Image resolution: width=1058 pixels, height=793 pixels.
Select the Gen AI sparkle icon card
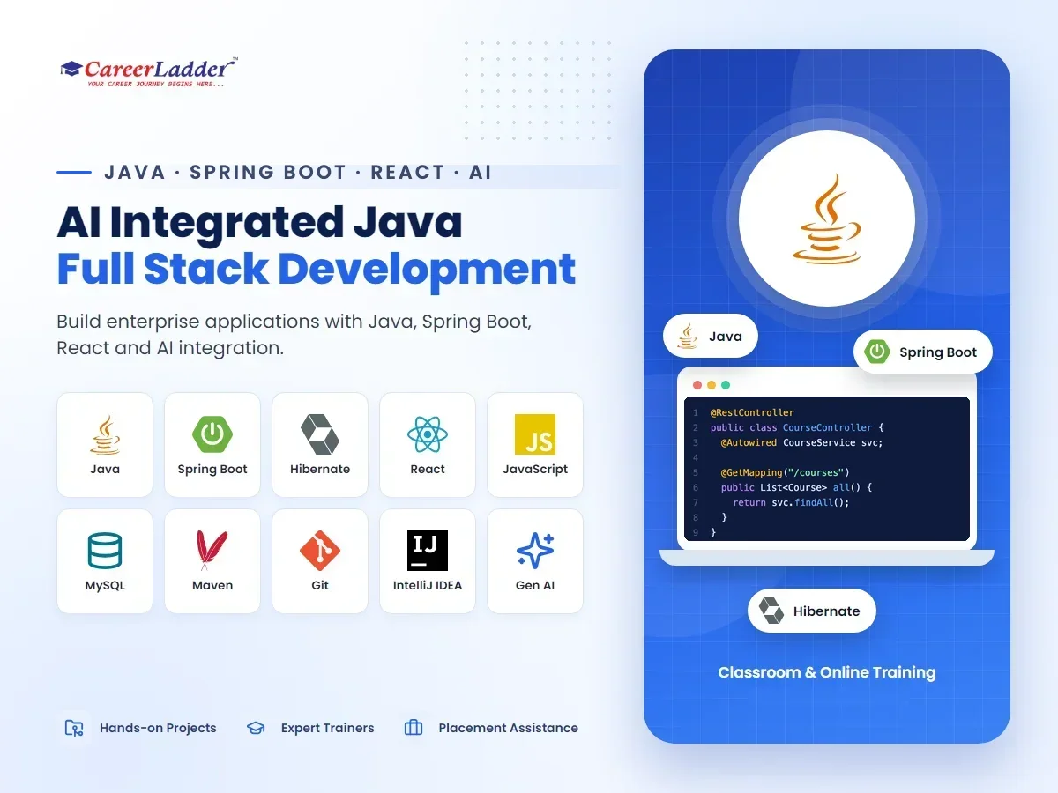(535, 561)
